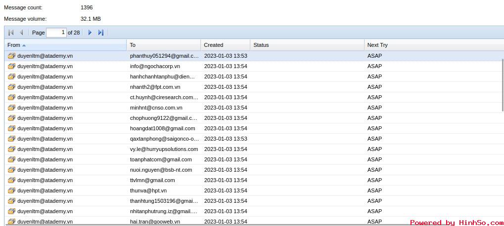Screen dimensions: 504x226
Task: Click the mail icon for chophuong9122 row
Action: pyautogui.click(x=11, y=118)
